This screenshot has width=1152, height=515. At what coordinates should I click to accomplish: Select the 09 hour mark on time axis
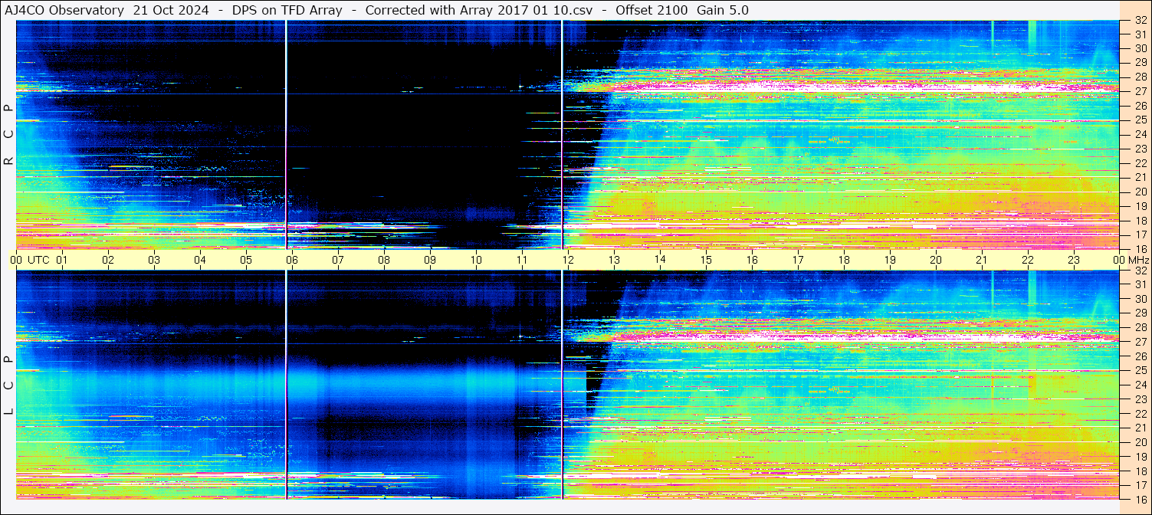[x=430, y=260]
